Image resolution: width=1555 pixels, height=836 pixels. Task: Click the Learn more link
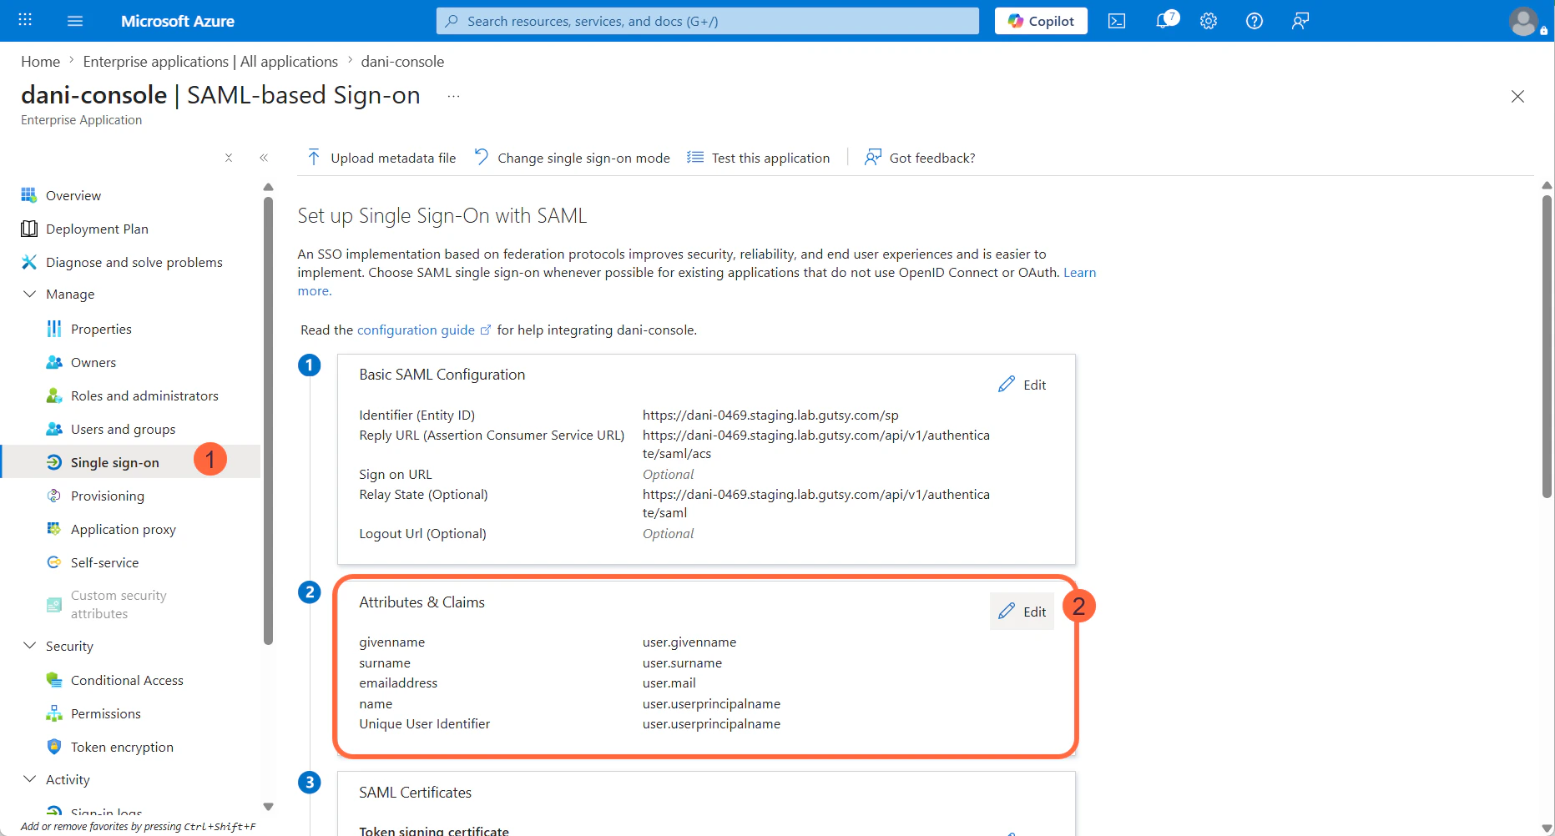coord(1079,273)
